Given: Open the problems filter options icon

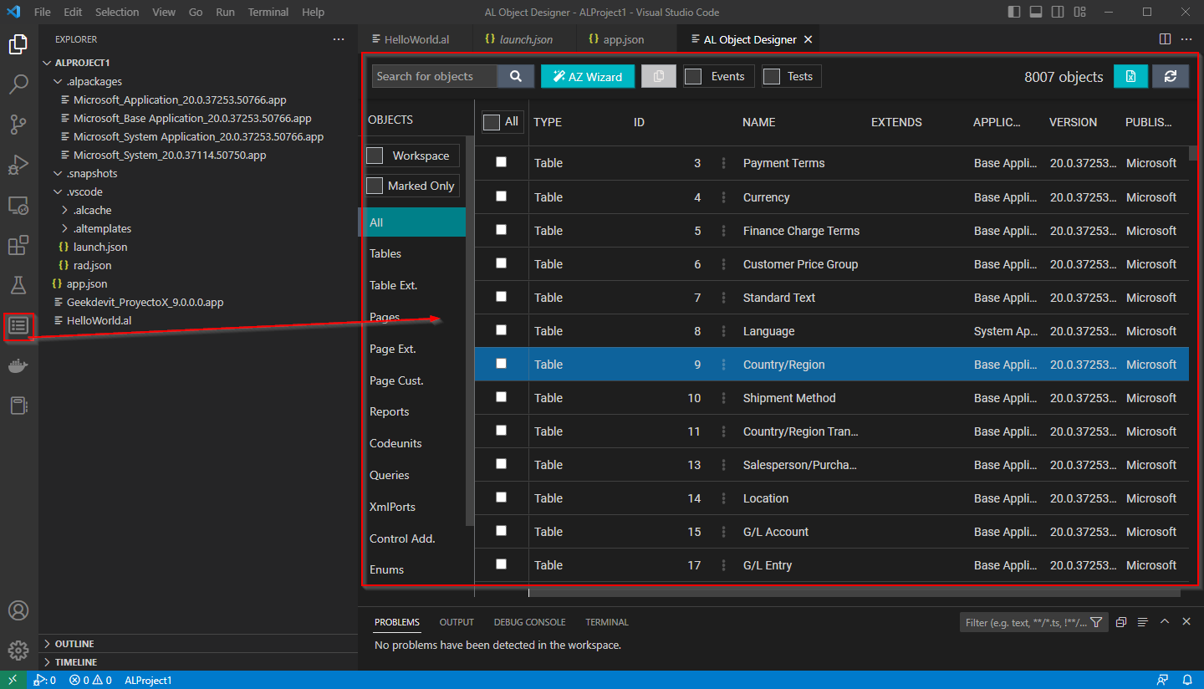Looking at the screenshot, I should point(1096,622).
